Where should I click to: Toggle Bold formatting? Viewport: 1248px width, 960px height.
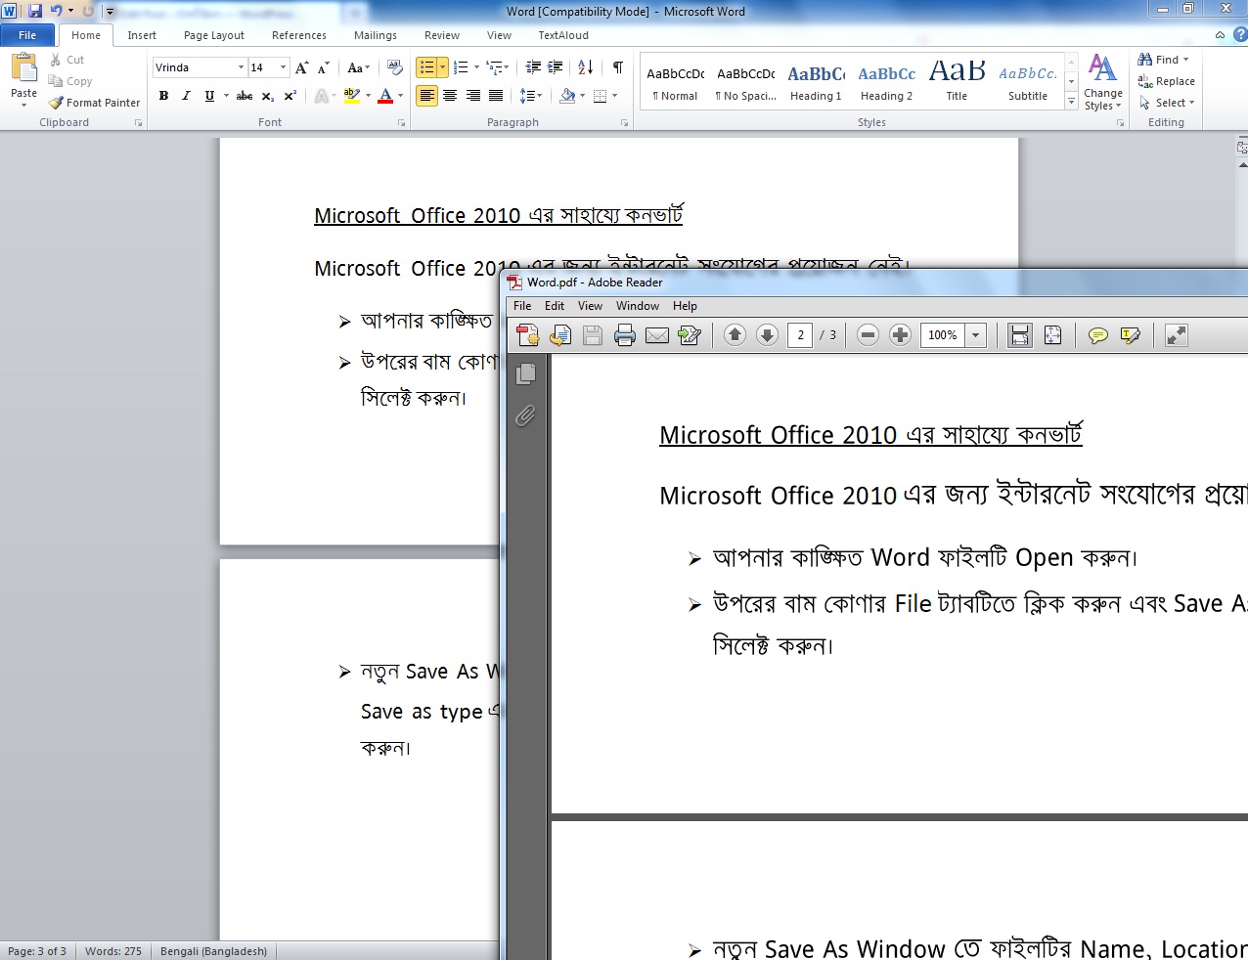[x=163, y=96]
